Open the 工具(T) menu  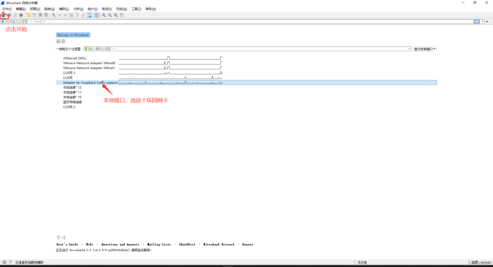point(136,9)
